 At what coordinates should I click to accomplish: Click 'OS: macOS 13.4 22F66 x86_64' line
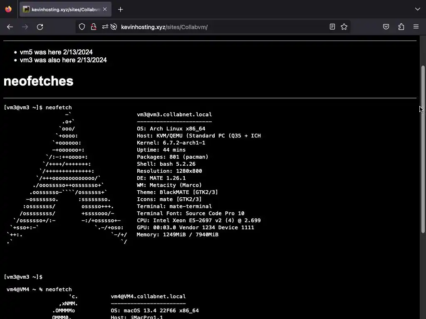point(155,311)
